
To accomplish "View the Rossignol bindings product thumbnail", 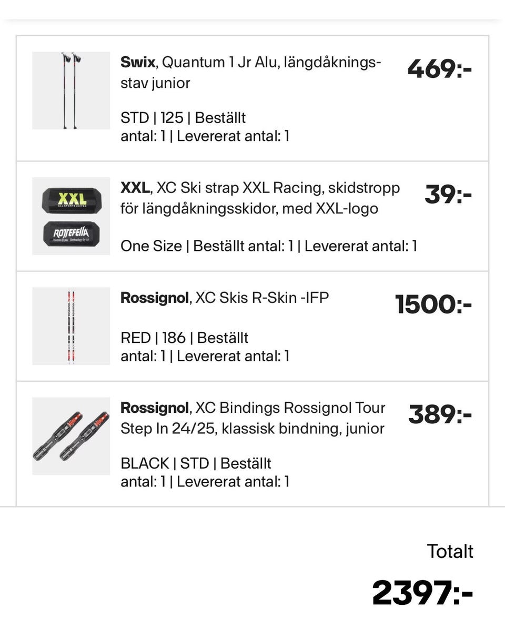I will tap(71, 436).
